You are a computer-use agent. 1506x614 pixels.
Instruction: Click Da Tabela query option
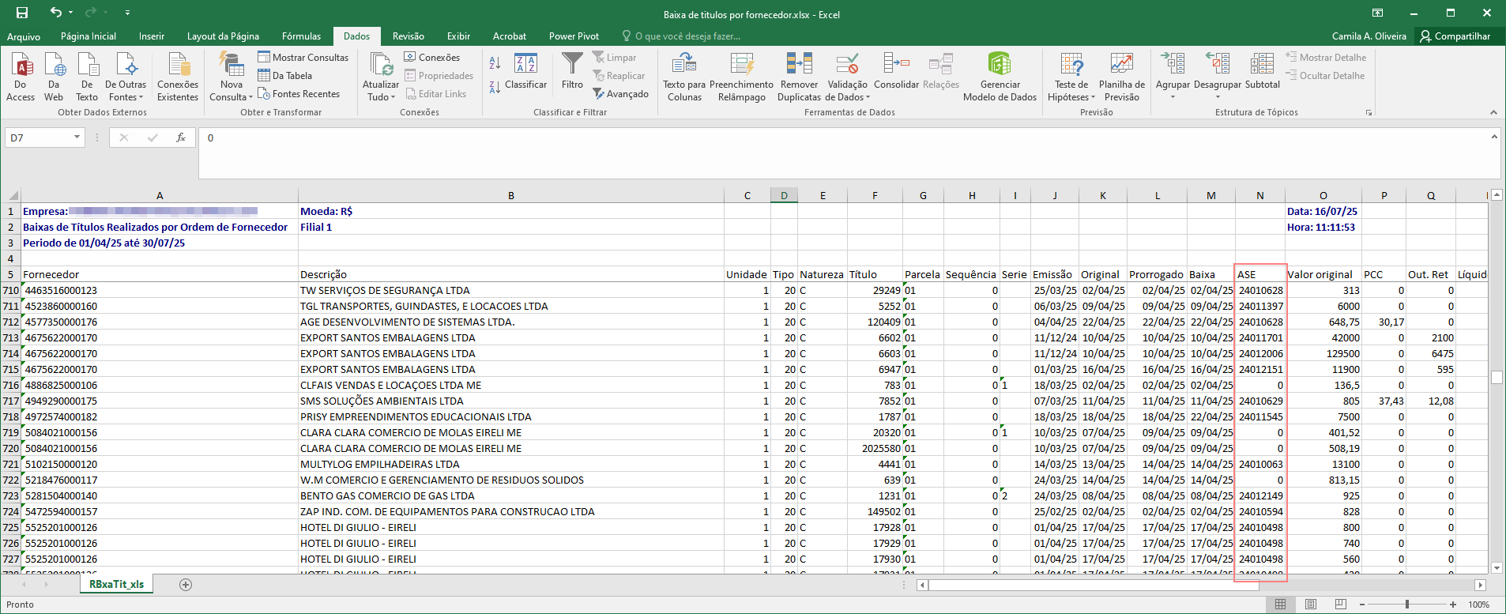pos(284,75)
